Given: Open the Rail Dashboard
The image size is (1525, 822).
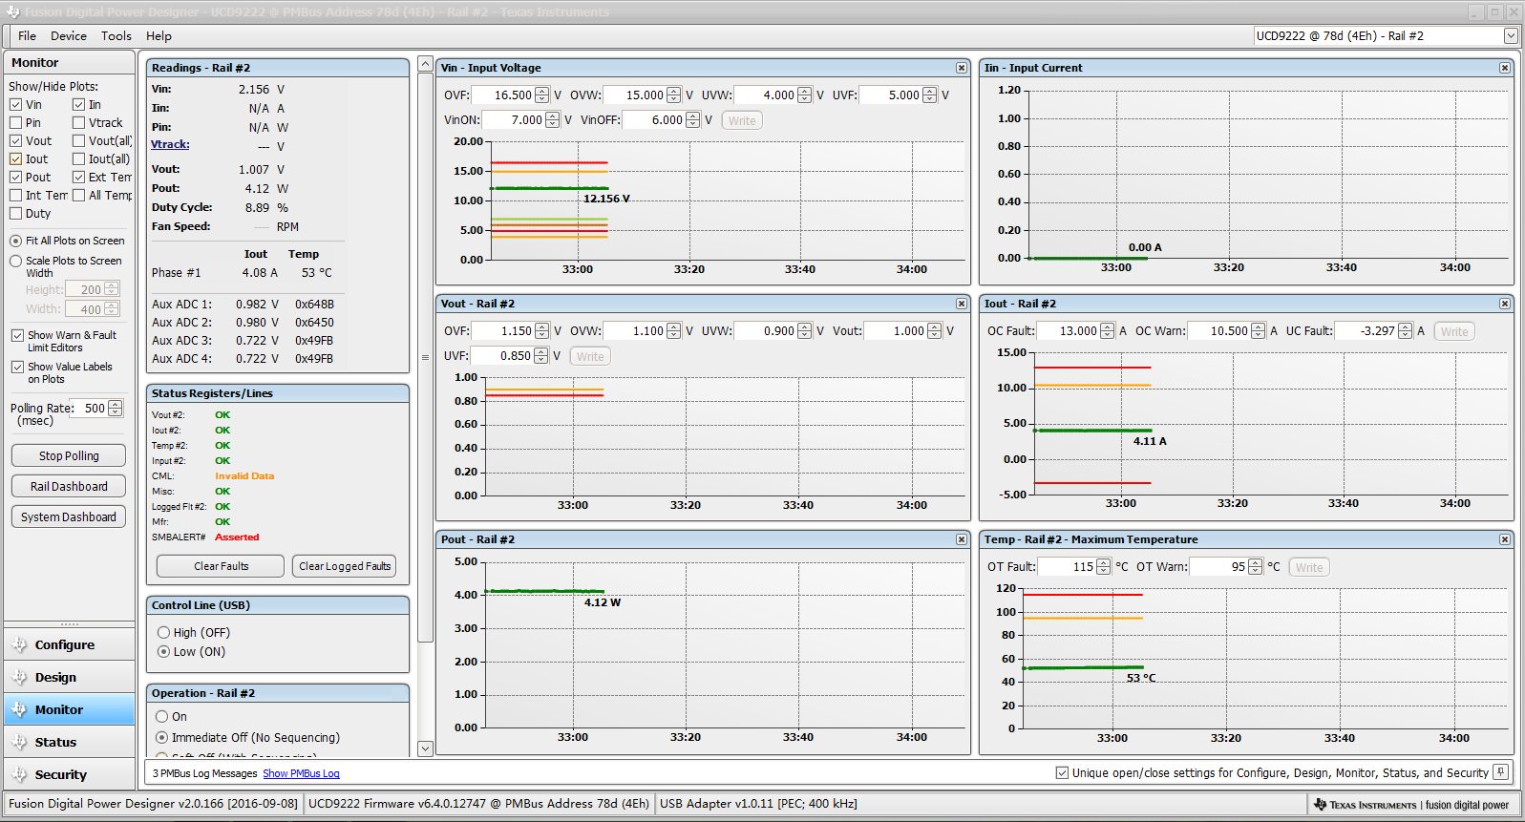Looking at the screenshot, I should (x=69, y=487).
